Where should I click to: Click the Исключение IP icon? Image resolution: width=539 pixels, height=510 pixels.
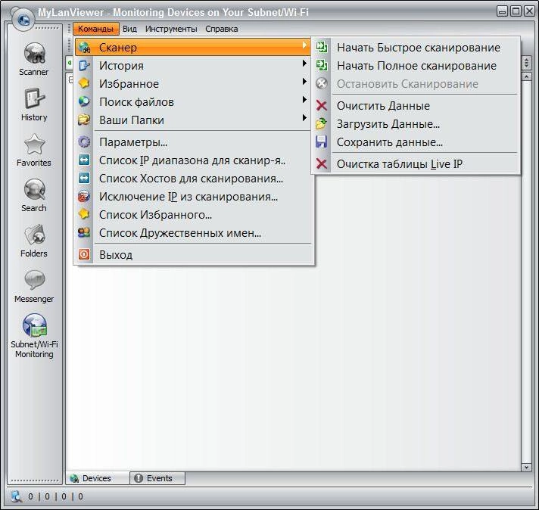84,196
